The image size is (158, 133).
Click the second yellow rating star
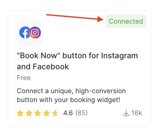pos(29,113)
